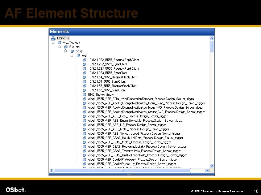The height and width of the screenshot is (195, 261).
Task: Collapse the node directly under Brokers
Action: coord(65,51)
